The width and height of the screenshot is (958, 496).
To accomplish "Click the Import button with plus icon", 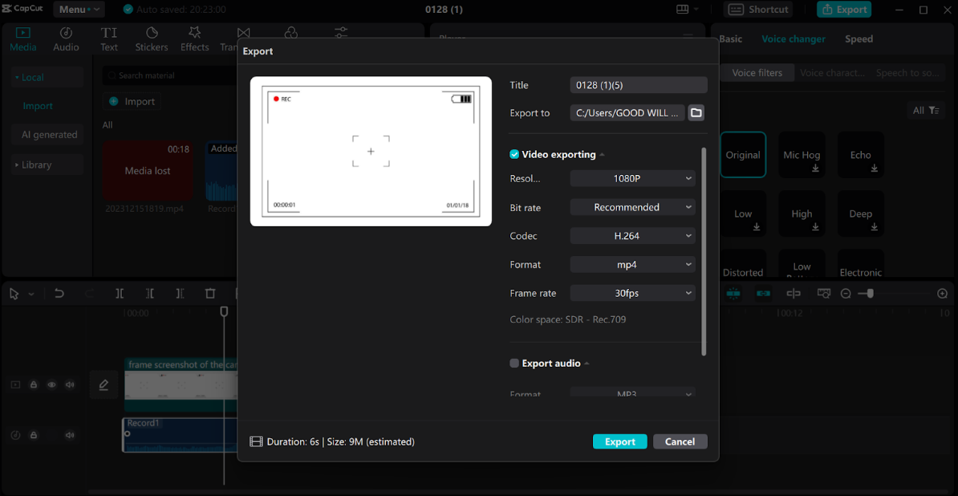I will tap(132, 101).
